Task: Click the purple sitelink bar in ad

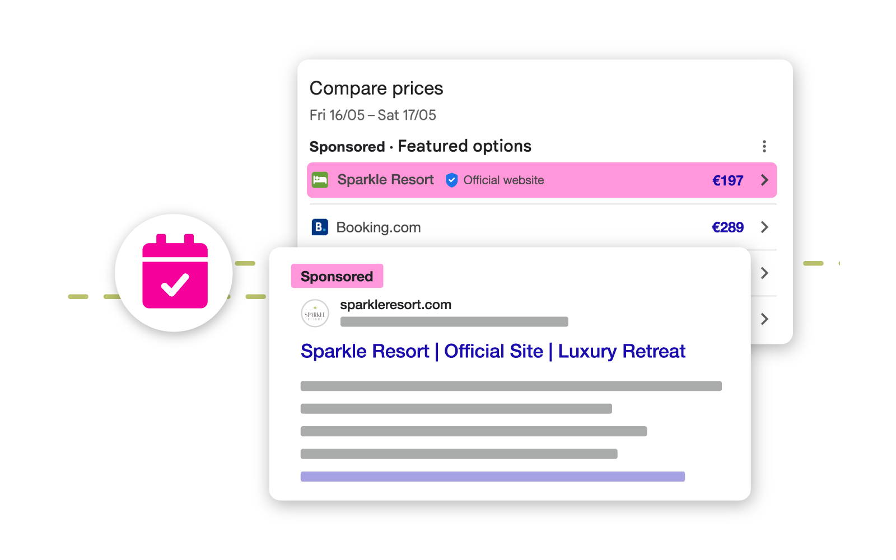Action: (492, 477)
